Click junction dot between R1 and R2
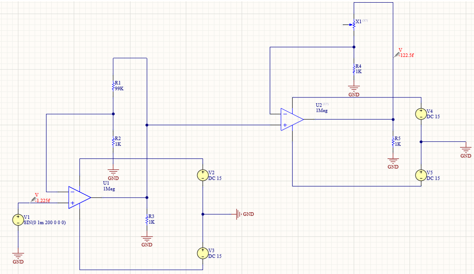 (113, 114)
